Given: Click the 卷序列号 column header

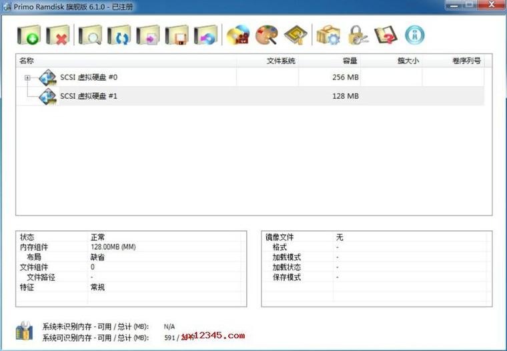Looking at the screenshot, I should pyautogui.click(x=453, y=61).
